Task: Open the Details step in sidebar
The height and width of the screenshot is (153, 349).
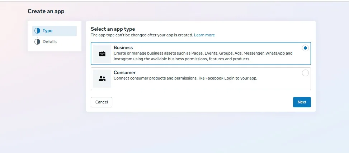Action: (x=55, y=42)
